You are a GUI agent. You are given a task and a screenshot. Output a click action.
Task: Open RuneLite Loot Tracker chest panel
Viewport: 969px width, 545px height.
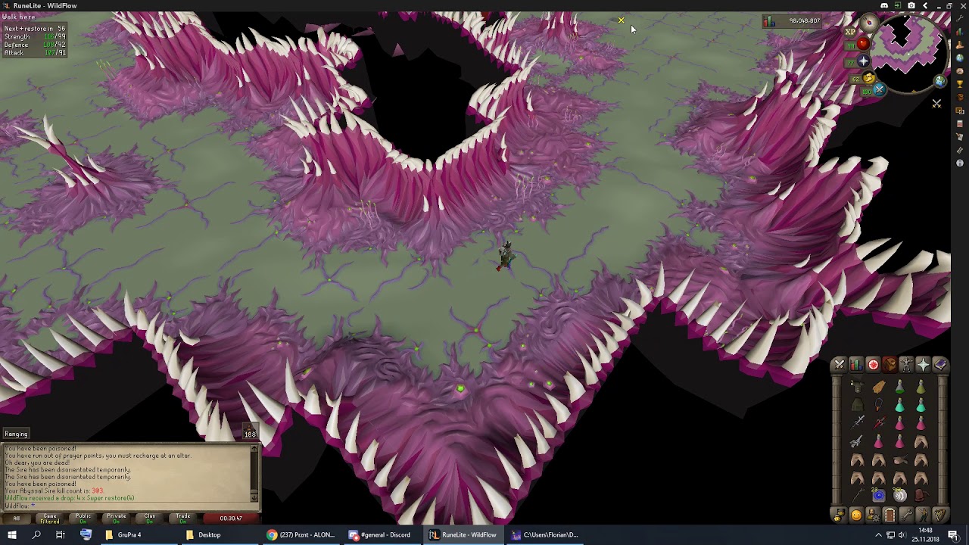coord(960,98)
